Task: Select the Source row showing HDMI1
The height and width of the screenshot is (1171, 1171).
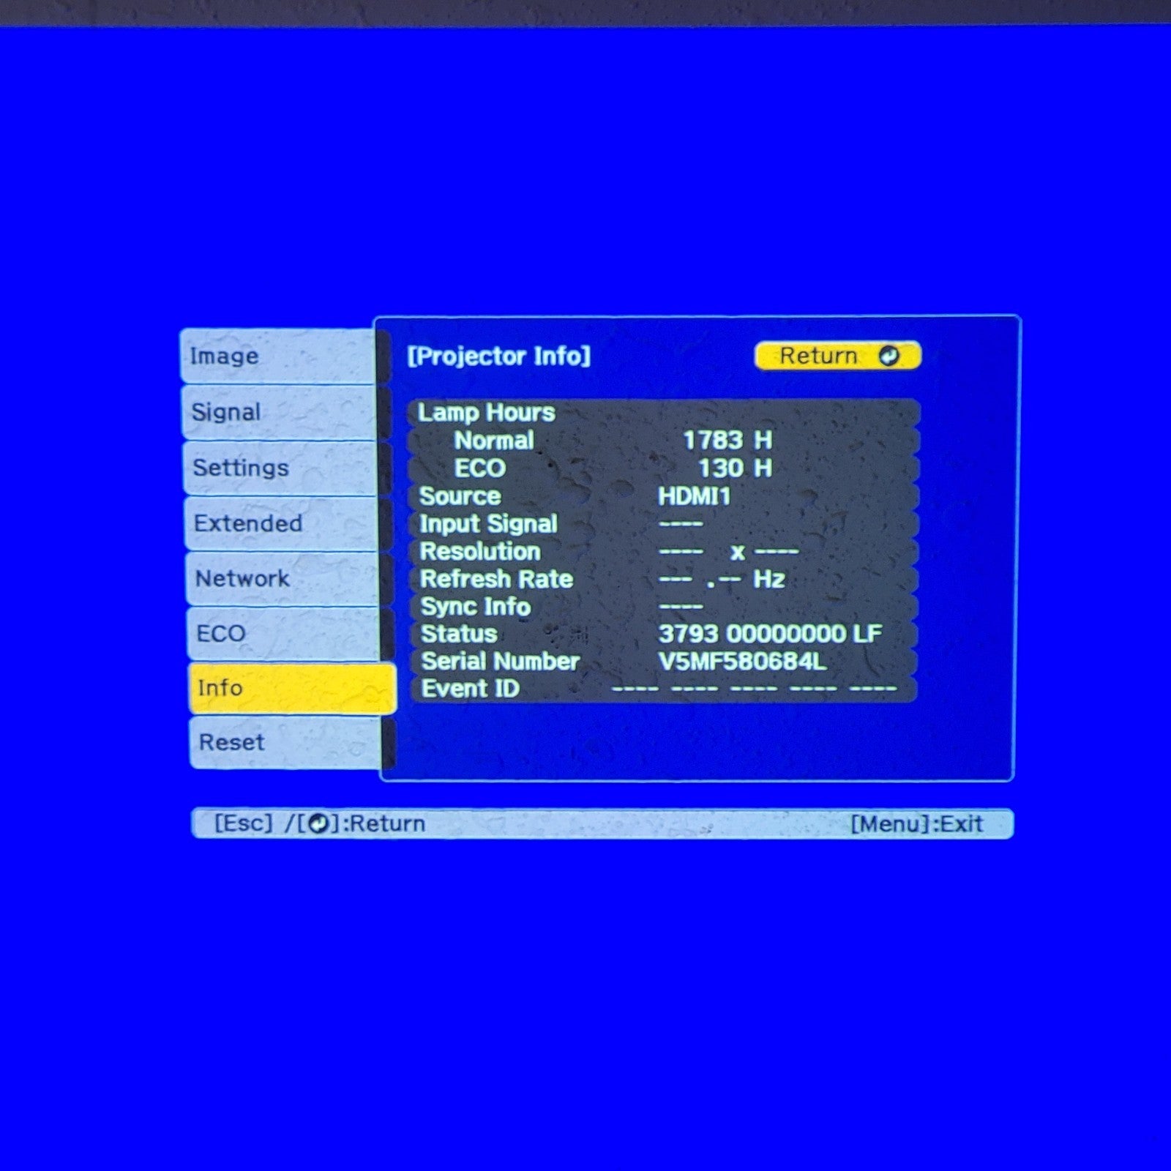Action: point(662,496)
